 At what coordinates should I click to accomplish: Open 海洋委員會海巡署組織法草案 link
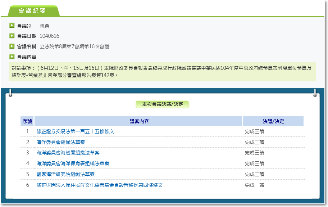(68, 153)
